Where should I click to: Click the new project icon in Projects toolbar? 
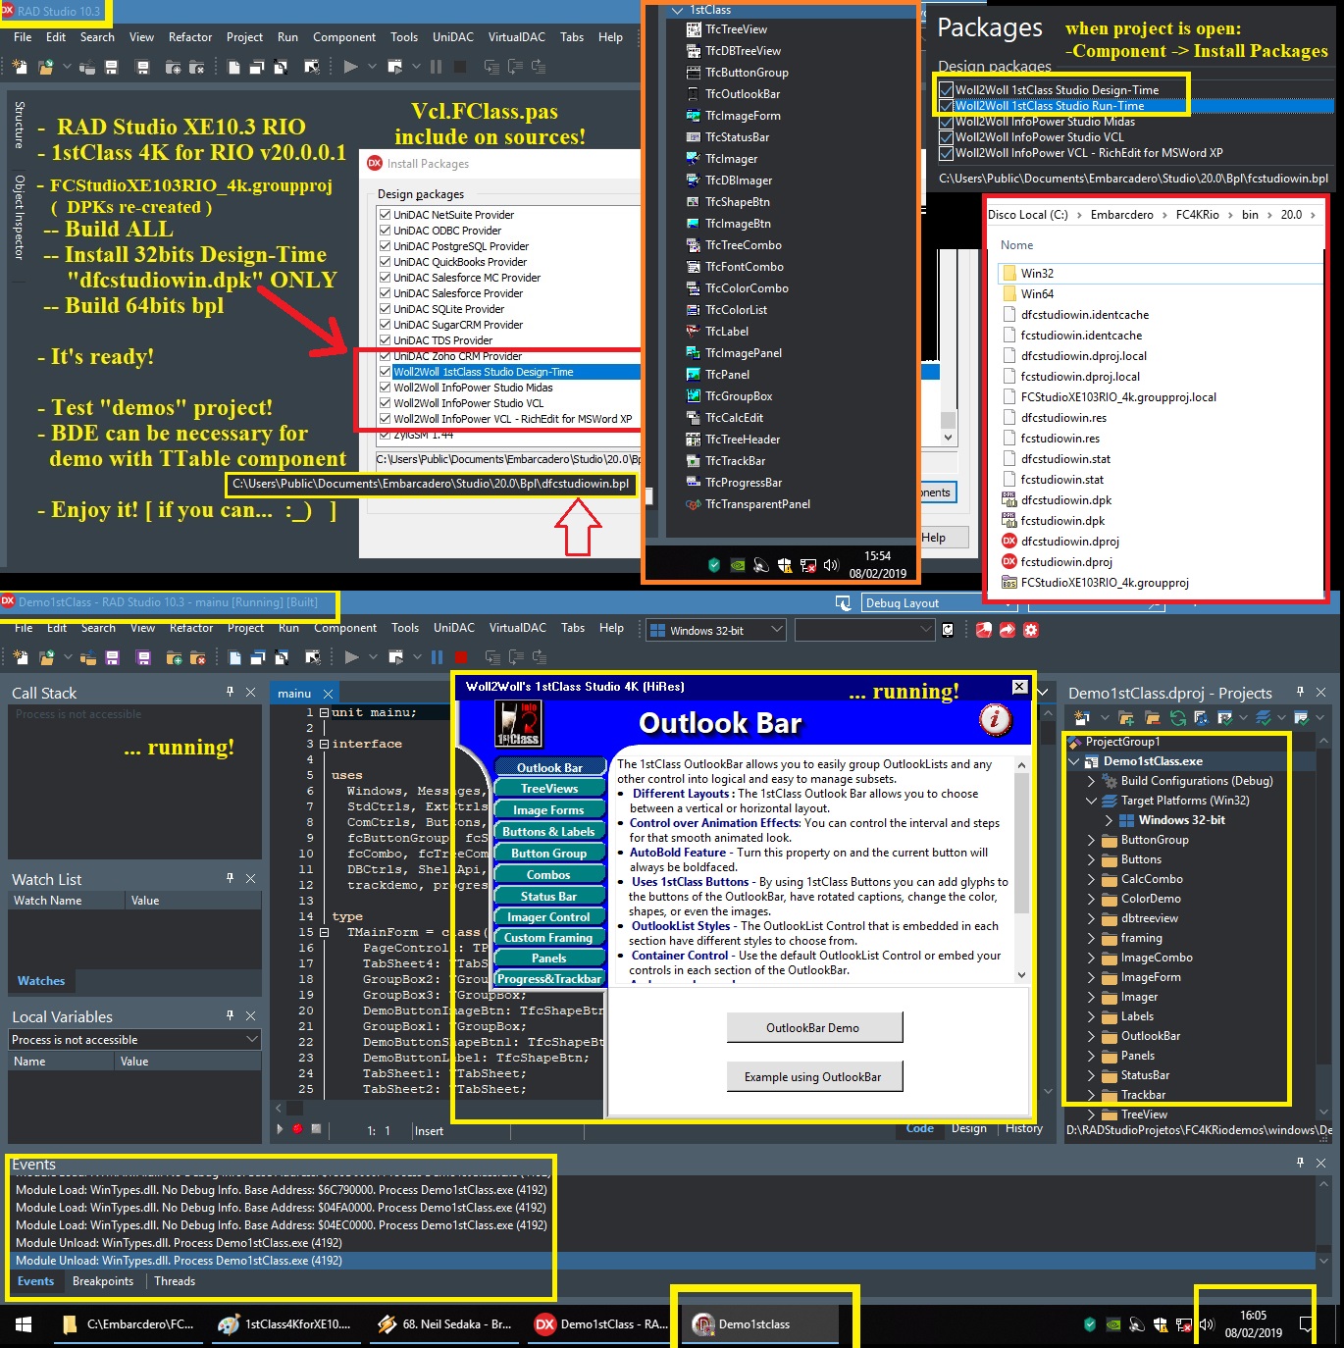(1083, 718)
